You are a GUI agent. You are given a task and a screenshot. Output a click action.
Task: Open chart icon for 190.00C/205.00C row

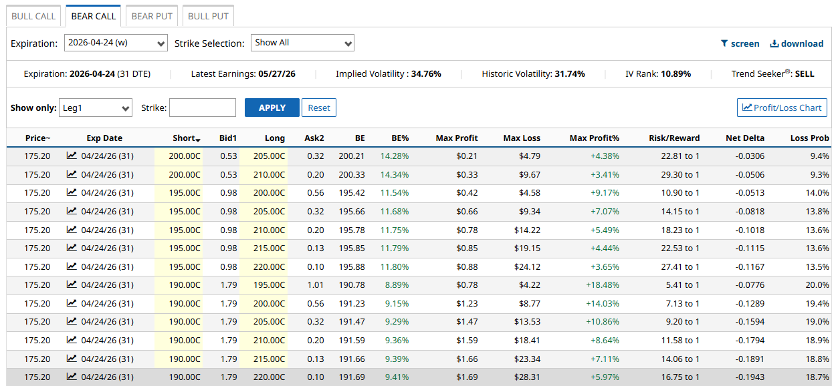click(x=72, y=321)
